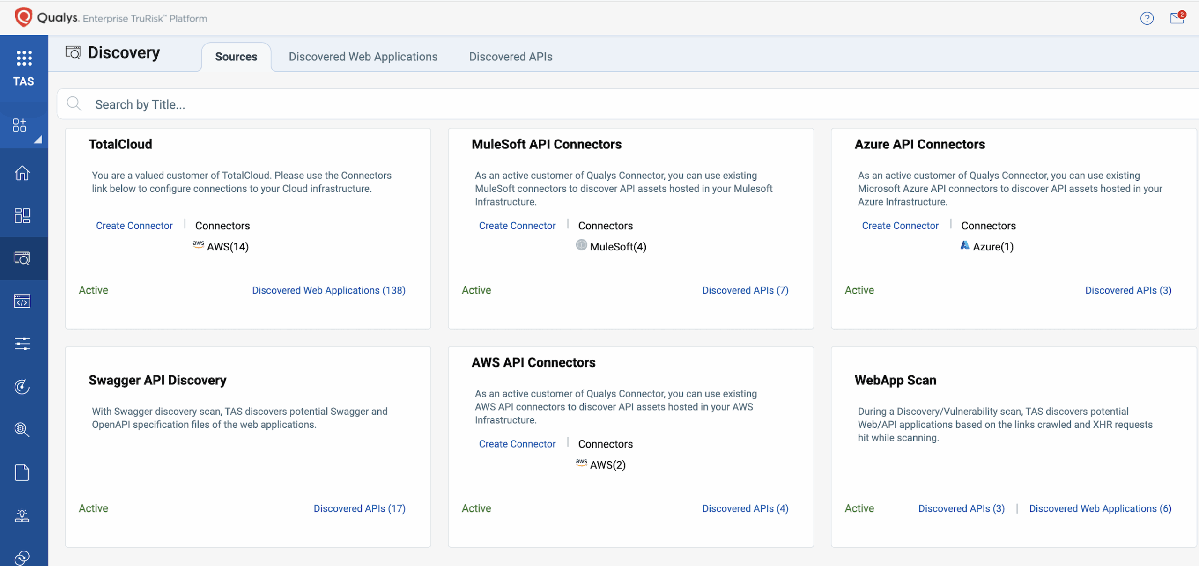Open Discovered APIs (17) link
The image size is (1199, 566).
pos(360,508)
